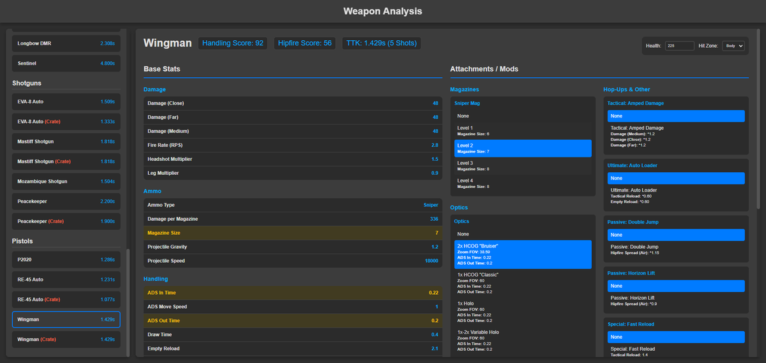Select the P2020 pistol
Image resolution: width=766 pixels, height=363 pixels.
pyautogui.click(x=66, y=260)
